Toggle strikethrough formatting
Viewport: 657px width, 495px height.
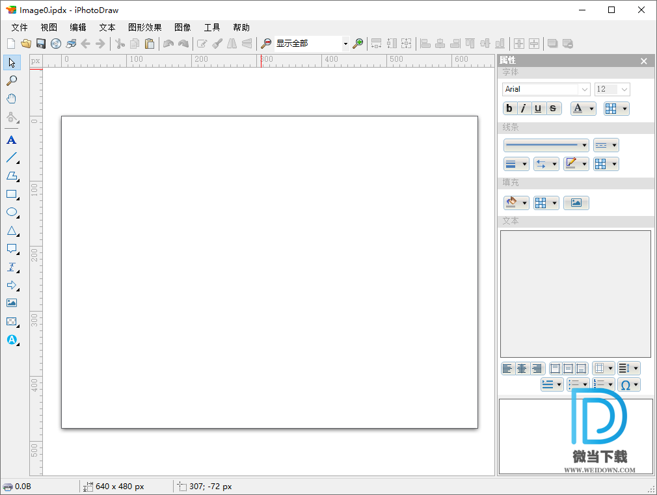[553, 109]
